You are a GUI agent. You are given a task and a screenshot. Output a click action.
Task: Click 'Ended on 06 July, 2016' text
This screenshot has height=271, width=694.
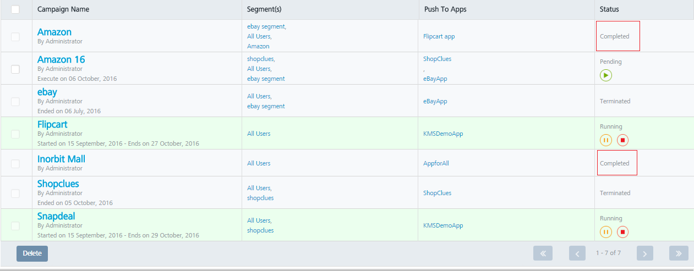69,111
